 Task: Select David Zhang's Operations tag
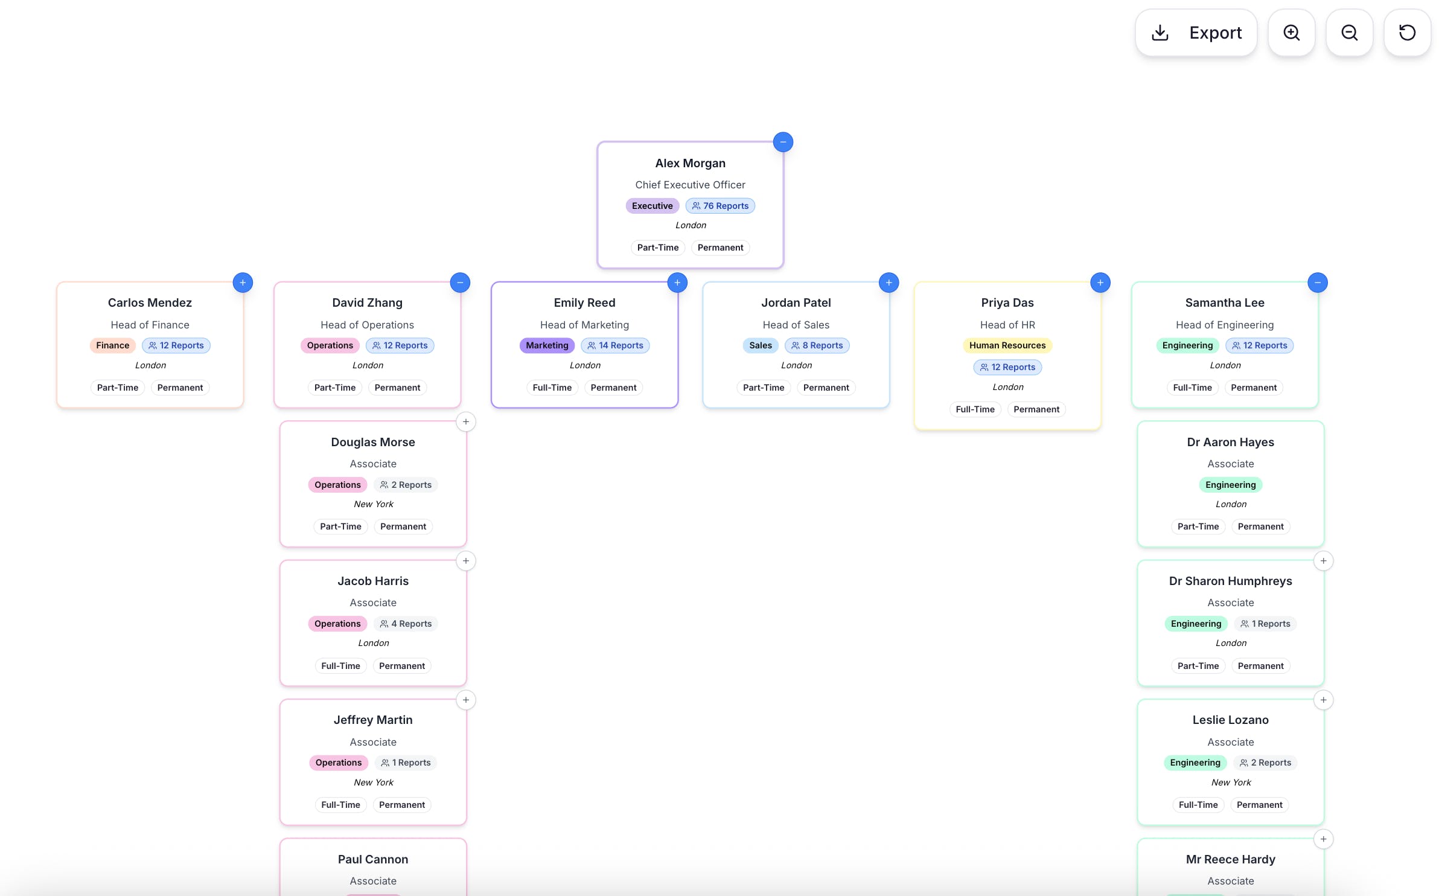click(x=330, y=345)
